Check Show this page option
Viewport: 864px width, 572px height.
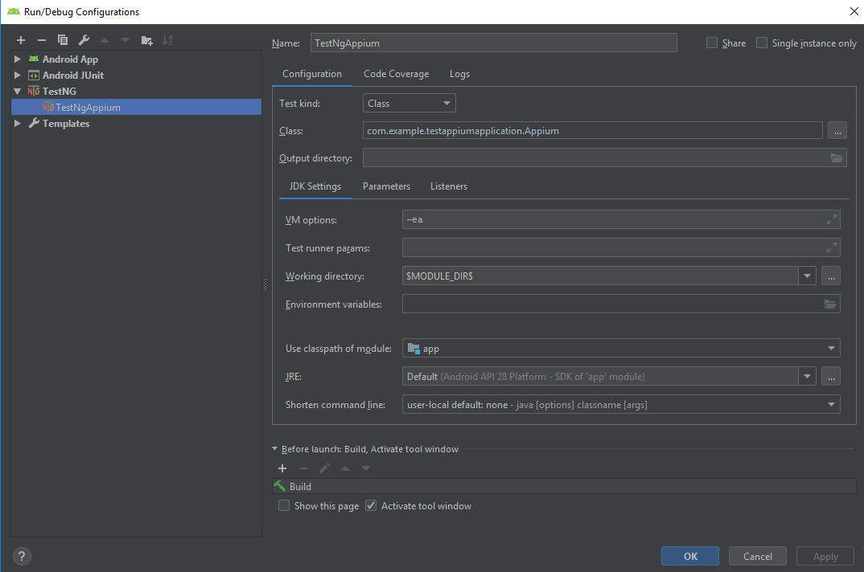coord(284,505)
